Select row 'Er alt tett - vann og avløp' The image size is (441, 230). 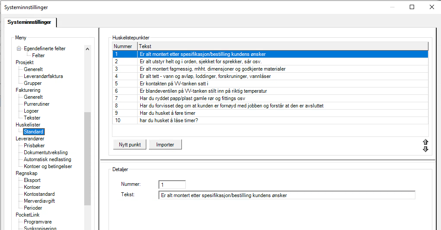(x=270, y=76)
